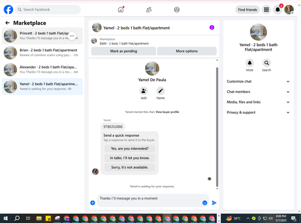Click Yamel sender avatar beside quick responses

[95, 171]
